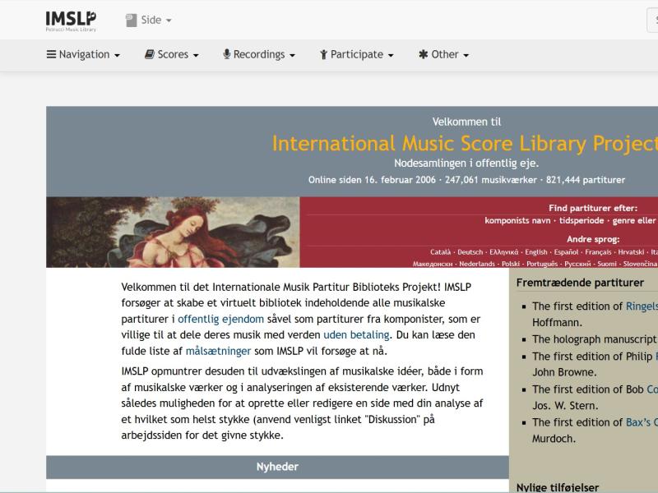Switch language to Nederlands
658x493 pixels.
pyautogui.click(x=477, y=264)
